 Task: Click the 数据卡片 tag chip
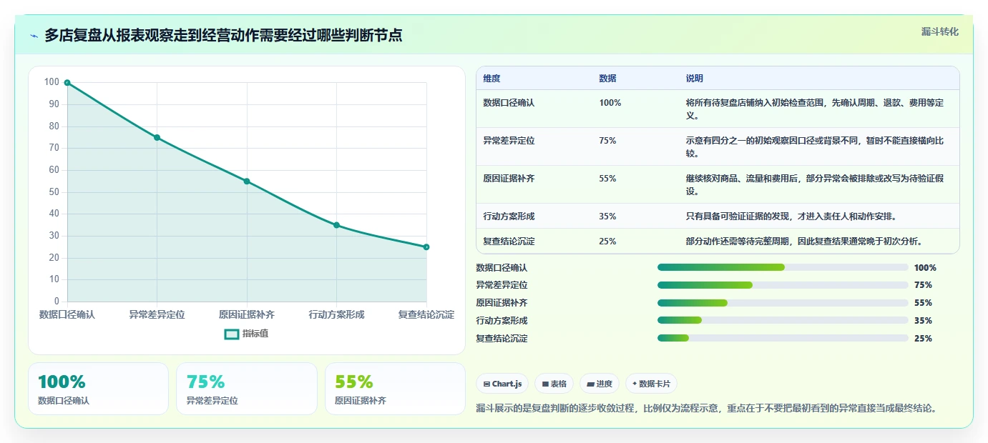[x=651, y=384]
